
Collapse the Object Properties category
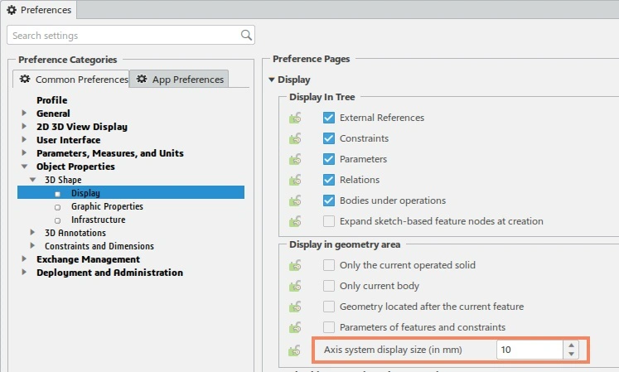pos(25,167)
